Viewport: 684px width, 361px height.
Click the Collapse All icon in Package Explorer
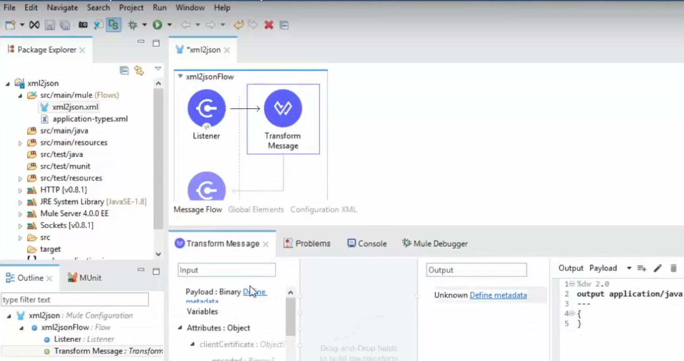124,71
